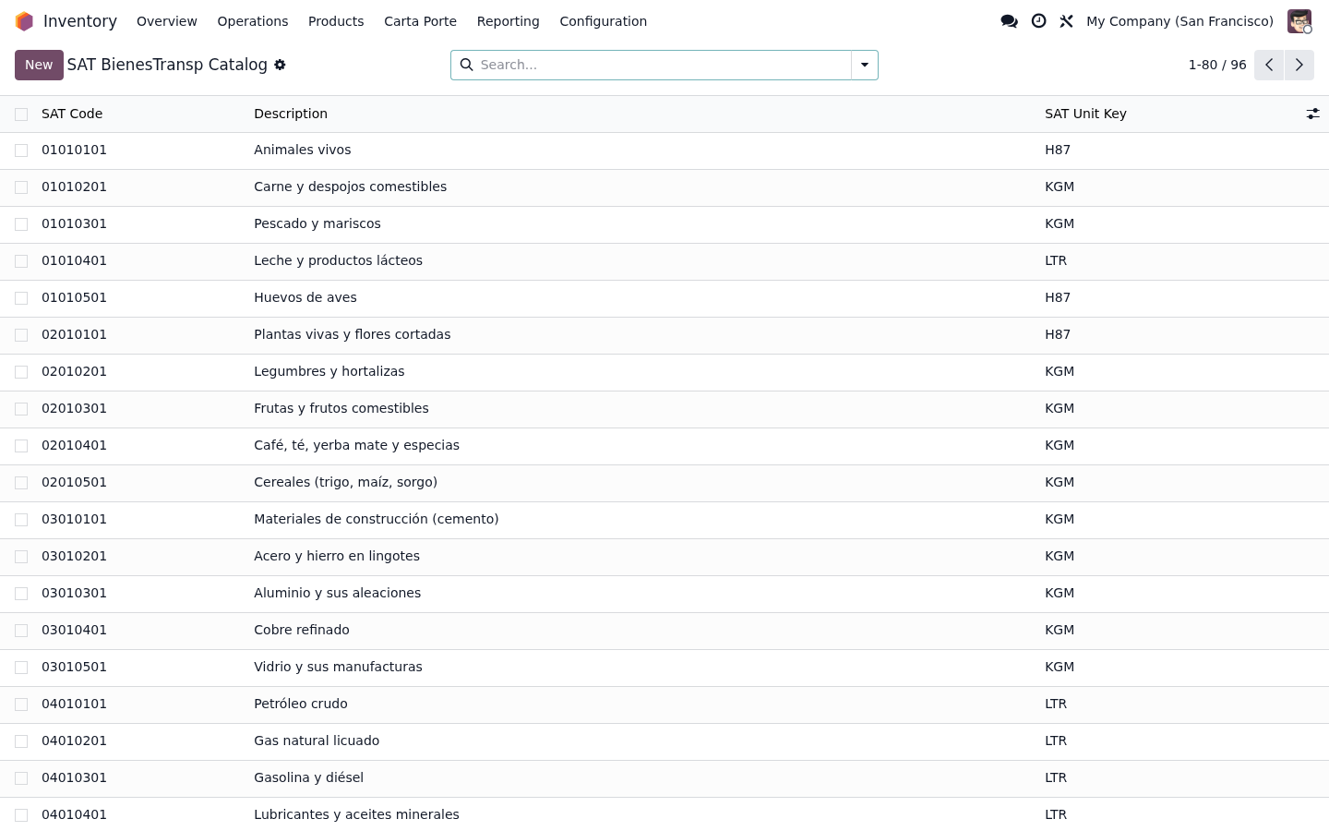
Task: Sort by the SAT Unit Key column header
Action: click(x=1085, y=114)
